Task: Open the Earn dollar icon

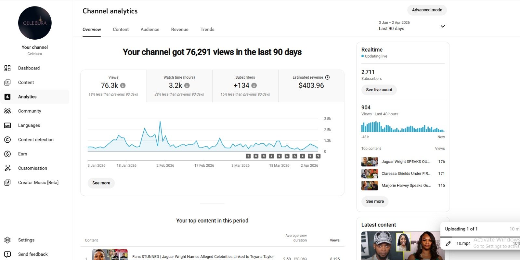Action: (x=7, y=154)
